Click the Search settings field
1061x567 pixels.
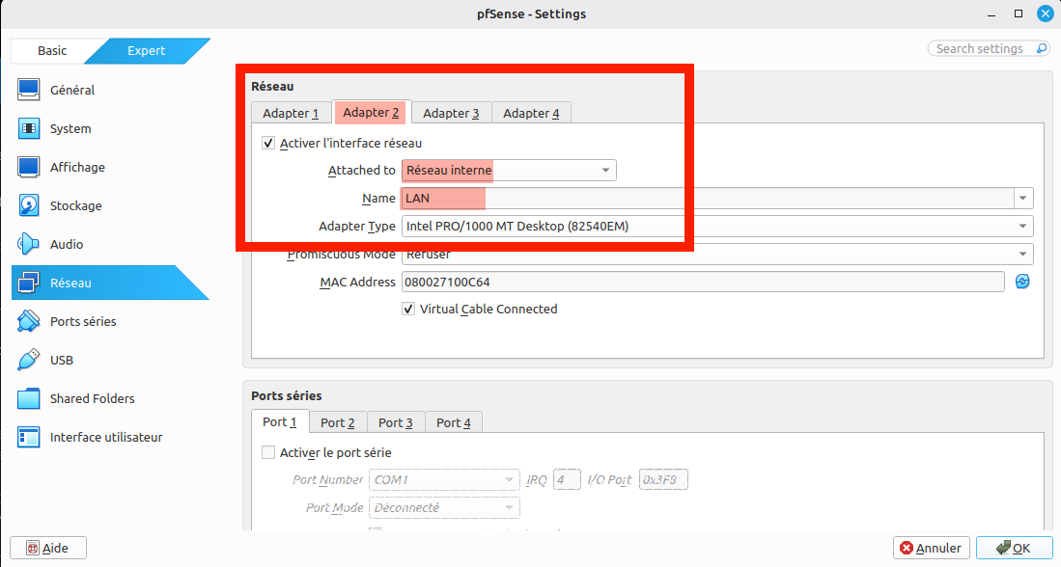tap(989, 48)
